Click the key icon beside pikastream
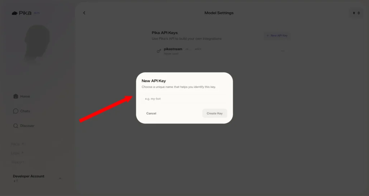Screen dimensions: 369x196 tap(159, 51)
